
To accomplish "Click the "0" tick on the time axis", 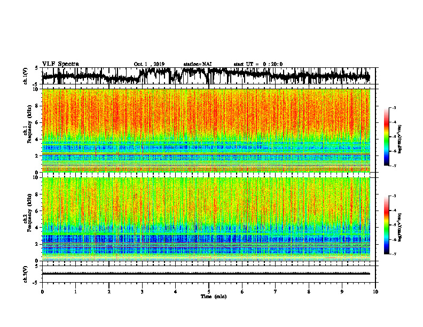I will coord(42,292).
